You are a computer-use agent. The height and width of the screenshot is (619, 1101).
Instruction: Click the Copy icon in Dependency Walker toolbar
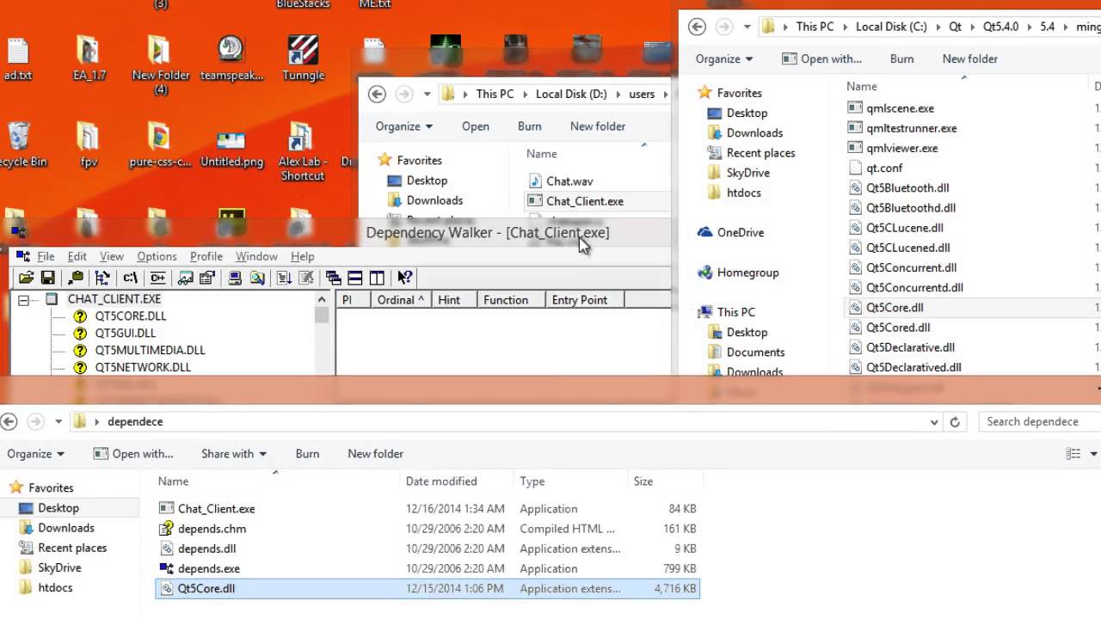[76, 278]
